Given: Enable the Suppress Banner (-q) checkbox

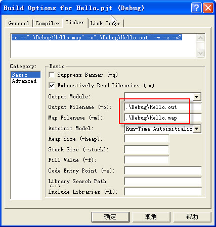Looking at the screenshot, I should pos(52,75).
